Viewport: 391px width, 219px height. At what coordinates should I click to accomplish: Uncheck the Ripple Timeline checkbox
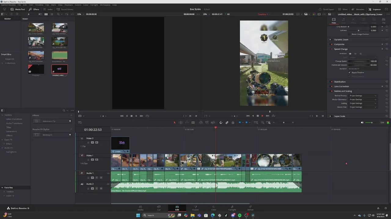[x=349, y=72]
